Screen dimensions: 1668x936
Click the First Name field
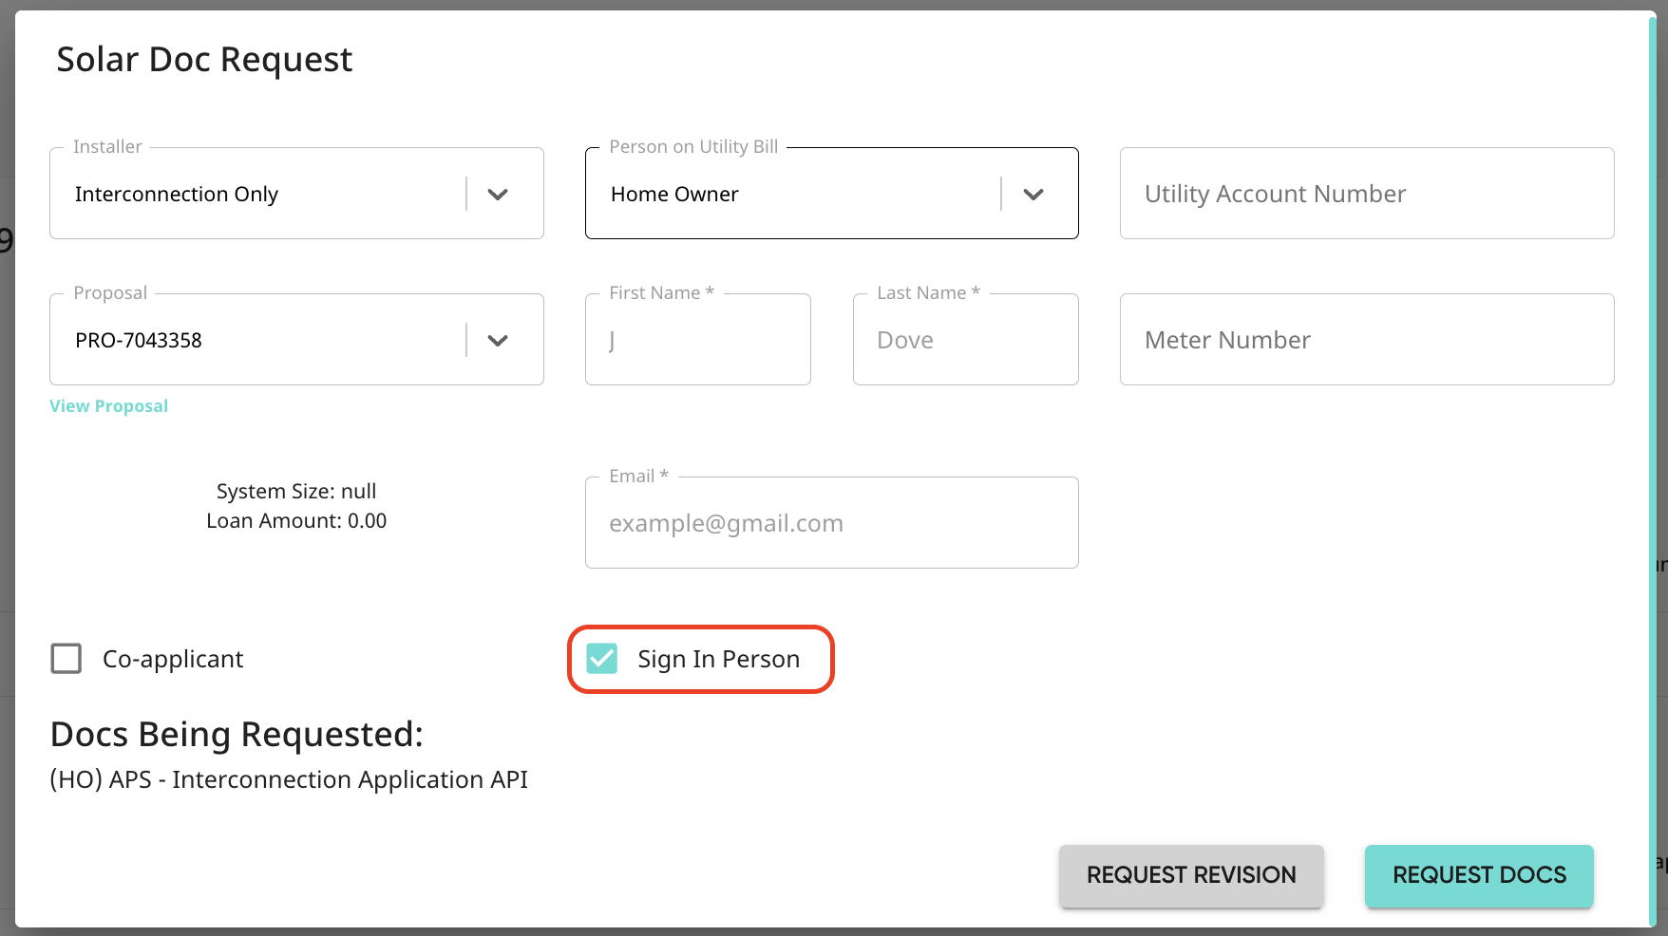tap(697, 339)
